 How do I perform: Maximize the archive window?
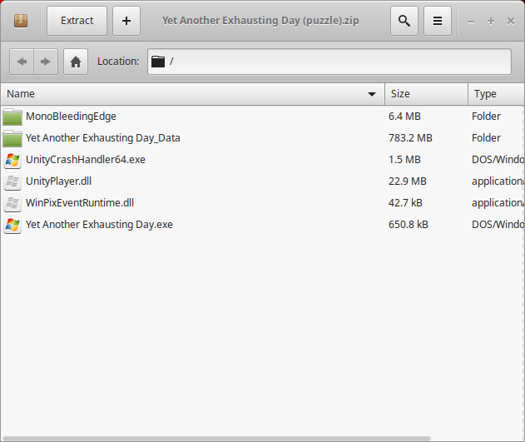point(491,21)
